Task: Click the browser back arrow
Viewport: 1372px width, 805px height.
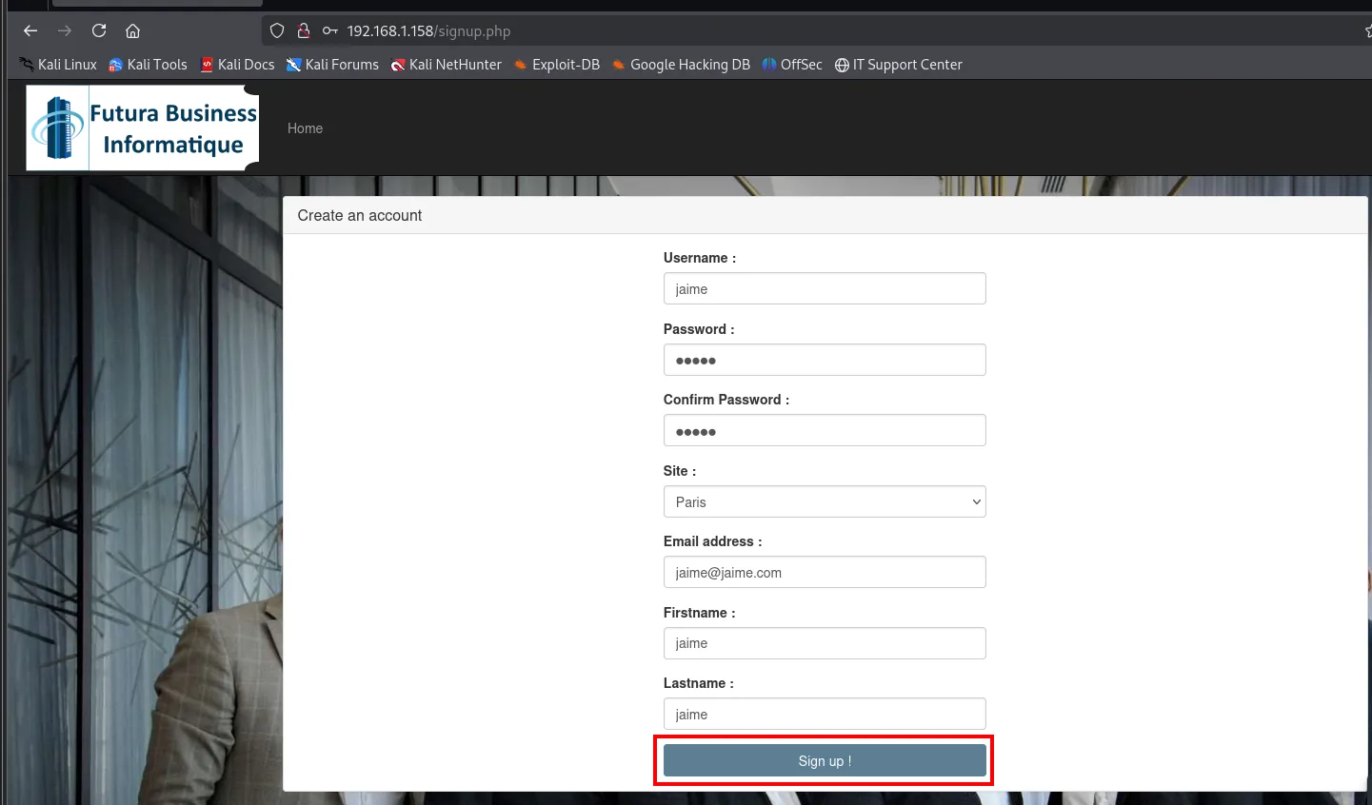Action: [30, 30]
